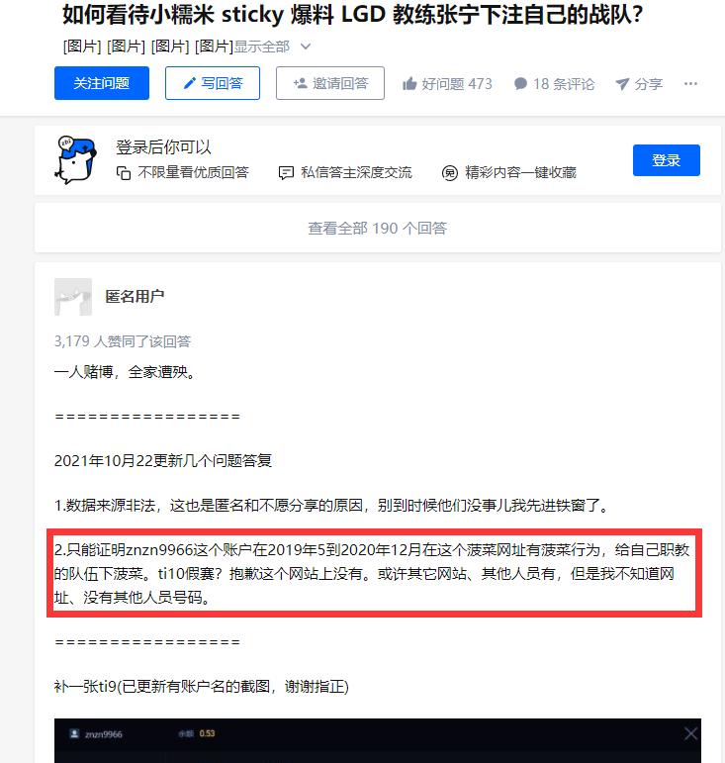This screenshot has width=725, height=763.
Task: Click the blue 关注问题 follow button
Action: click(x=102, y=83)
